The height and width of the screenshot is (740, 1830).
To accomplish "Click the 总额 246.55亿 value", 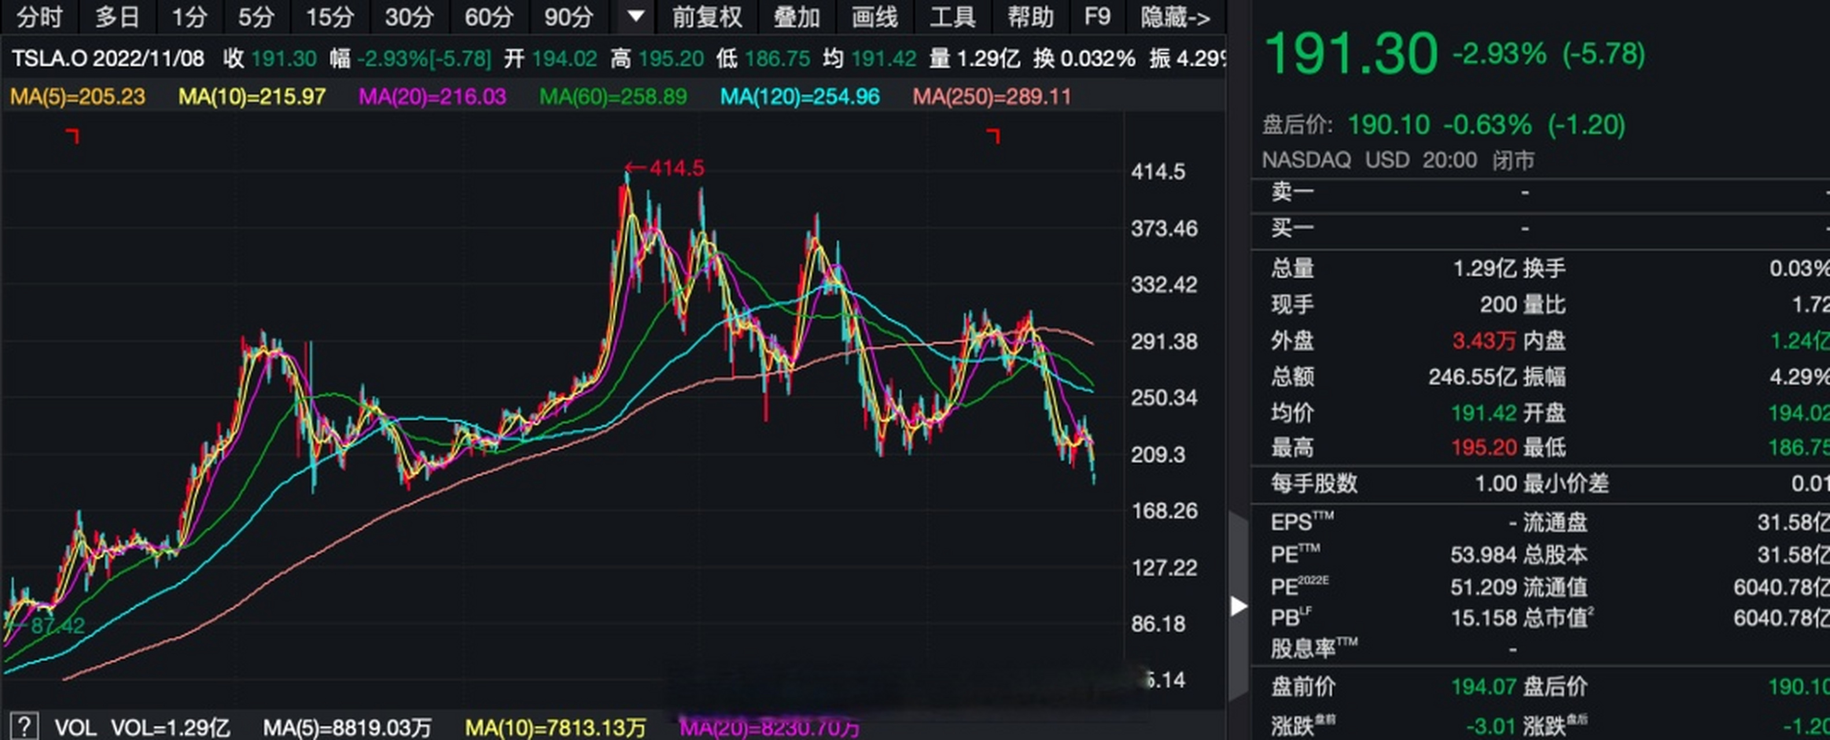I will pos(1472,376).
